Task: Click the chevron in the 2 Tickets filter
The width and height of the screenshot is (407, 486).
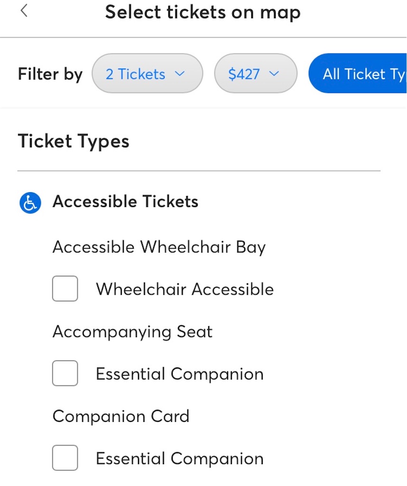Action: click(x=180, y=74)
